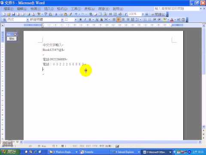The width and height of the screenshot is (206, 155).
Task: Switch to Microsoft Office taskbar group
Action: point(157,152)
